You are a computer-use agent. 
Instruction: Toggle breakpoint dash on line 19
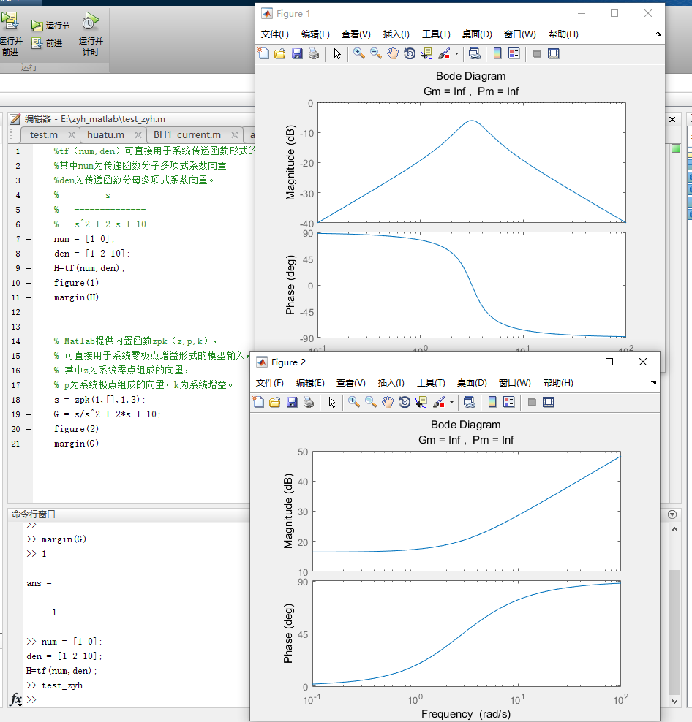28,415
